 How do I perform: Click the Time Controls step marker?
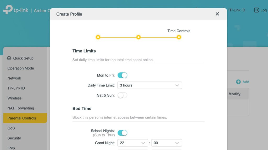point(179,37)
